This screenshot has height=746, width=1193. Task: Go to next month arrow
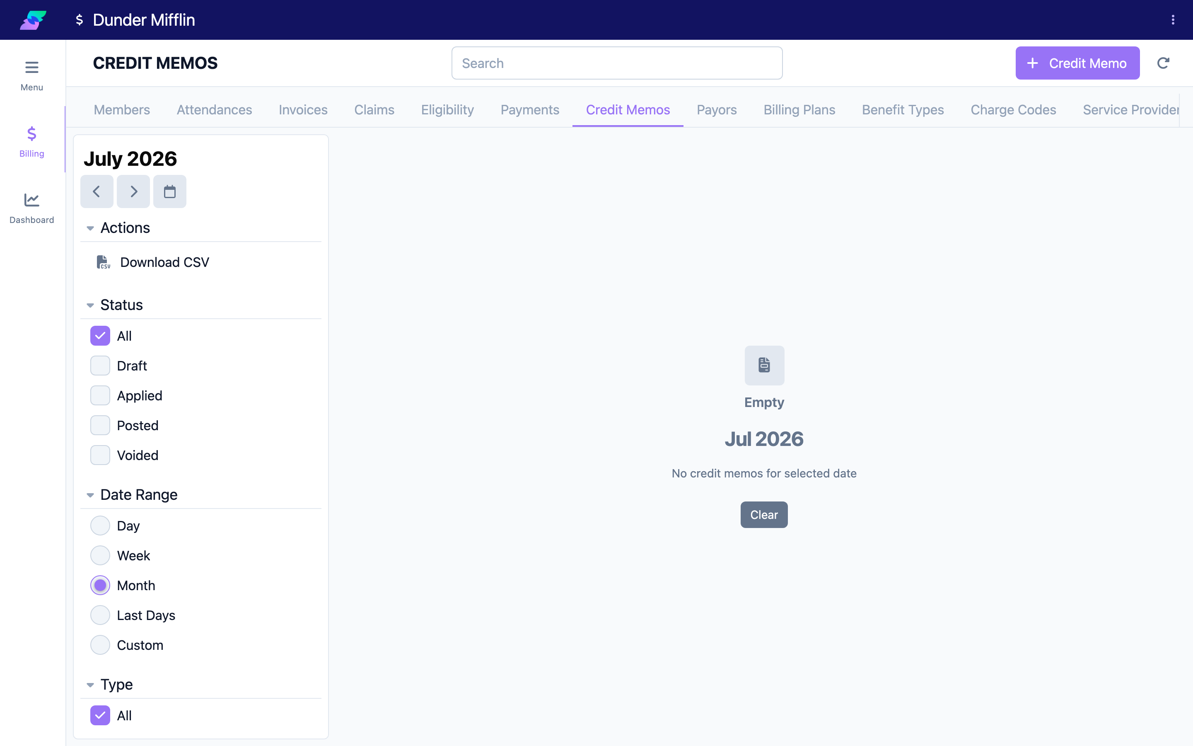(x=133, y=191)
